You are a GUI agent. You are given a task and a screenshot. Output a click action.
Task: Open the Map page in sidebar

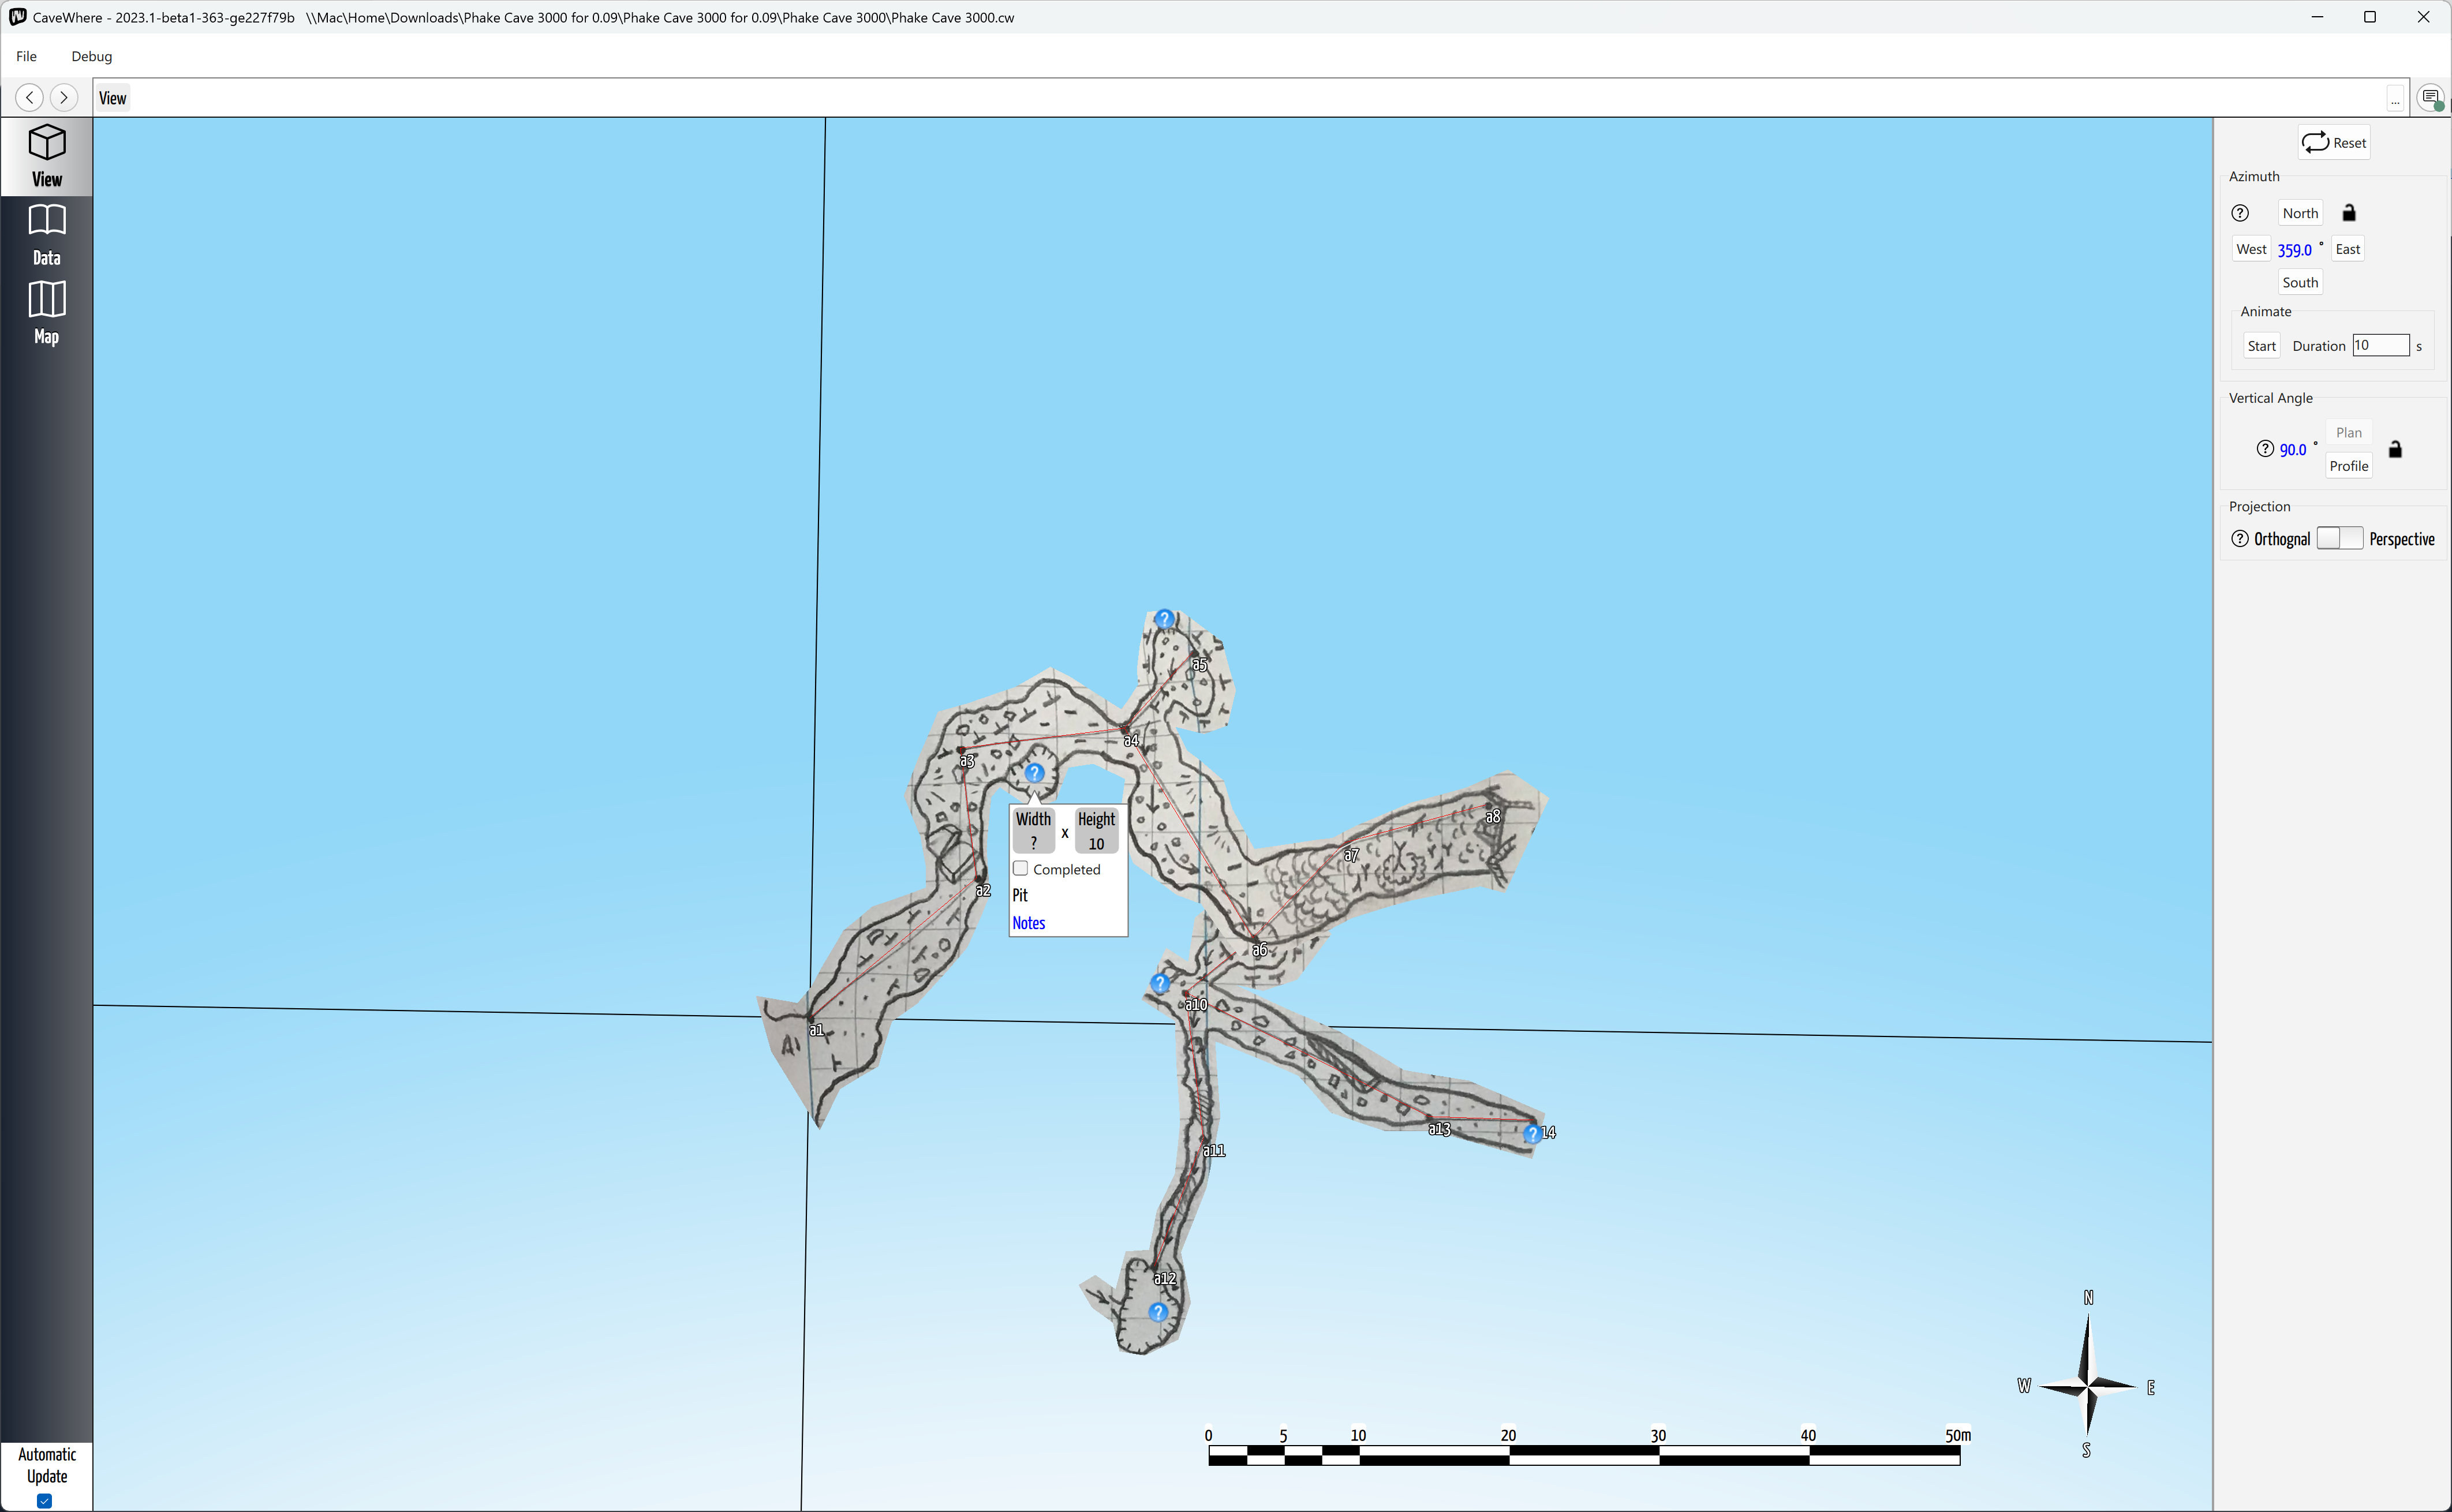46,314
